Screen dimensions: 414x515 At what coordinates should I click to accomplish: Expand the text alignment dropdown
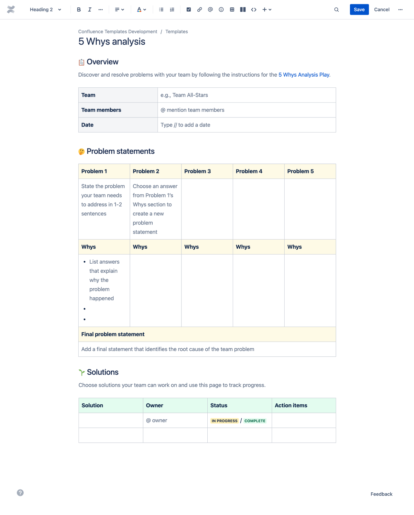click(x=119, y=10)
